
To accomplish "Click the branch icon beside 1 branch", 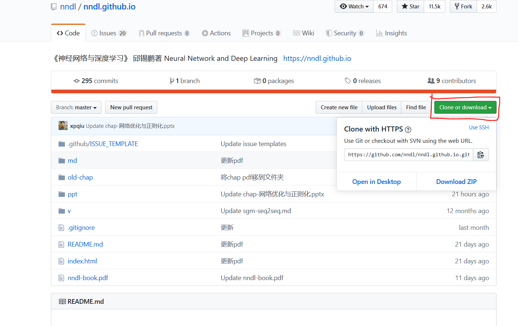I will pos(172,80).
